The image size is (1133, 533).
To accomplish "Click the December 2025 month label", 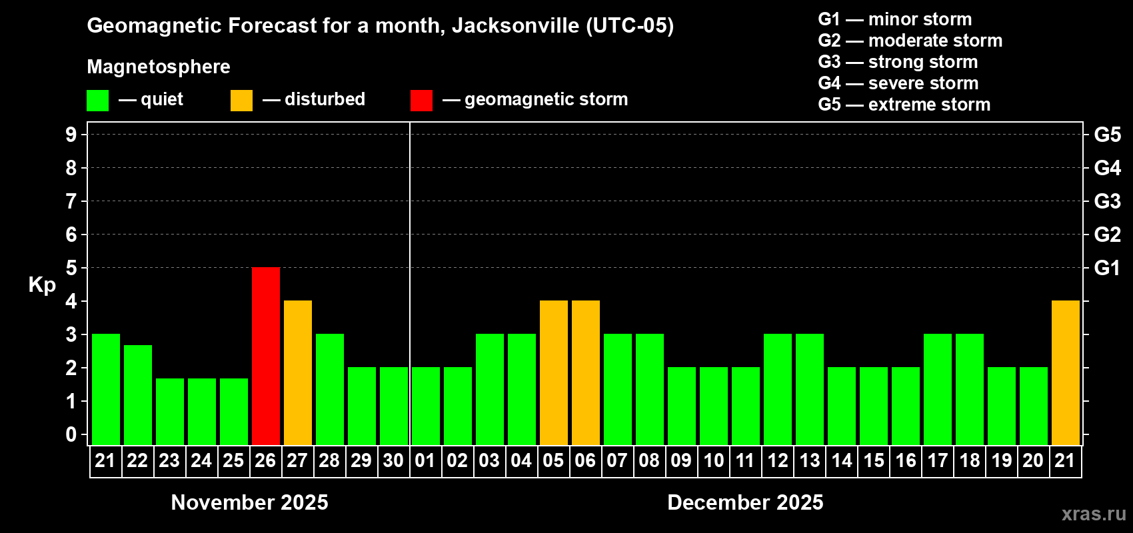I will tap(745, 502).
